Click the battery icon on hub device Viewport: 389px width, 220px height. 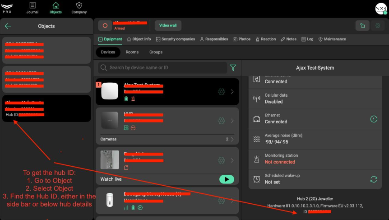point(126,99)
